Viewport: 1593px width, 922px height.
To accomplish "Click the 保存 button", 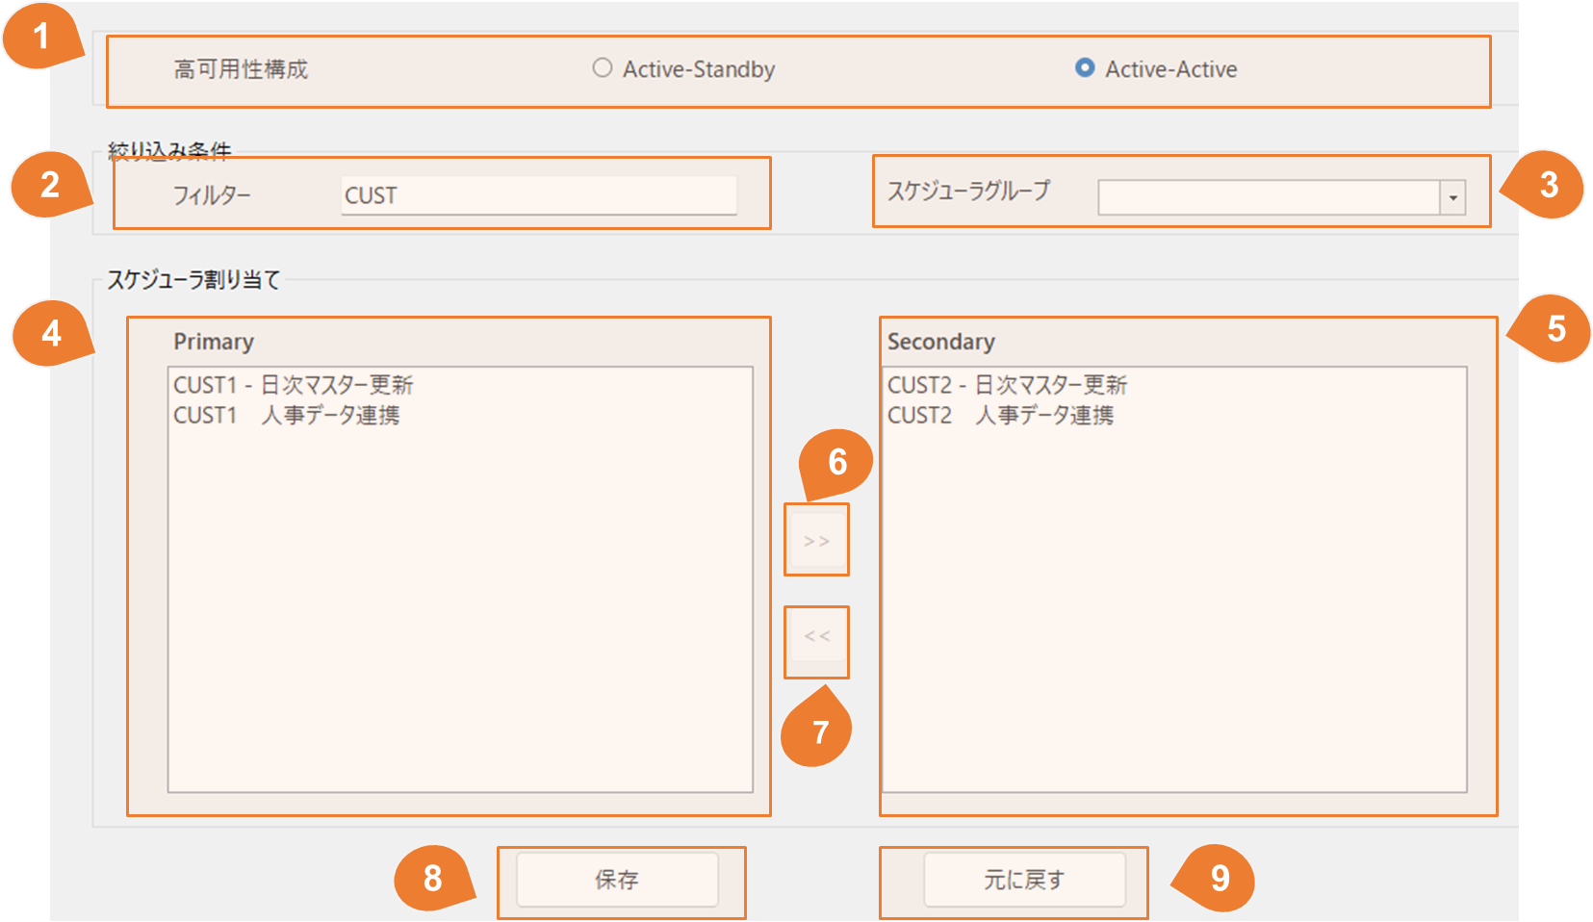I will click(617, 880).
